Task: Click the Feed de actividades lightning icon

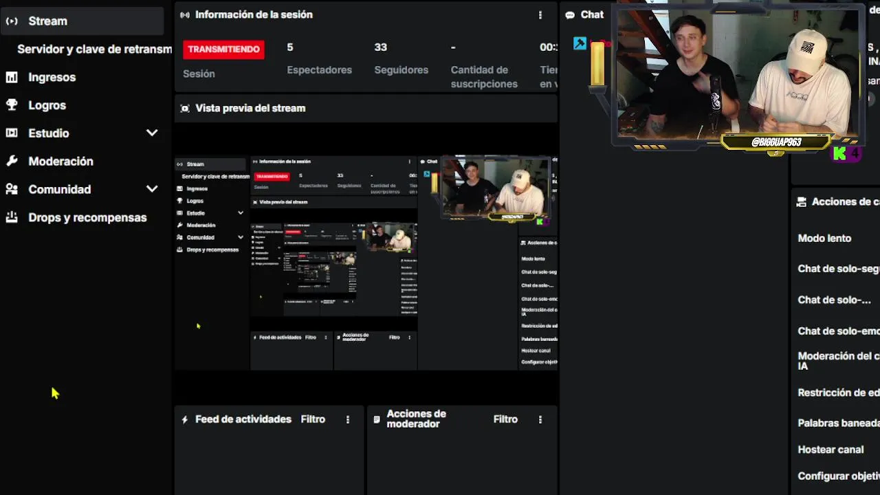Action: [x=185, y=419]
